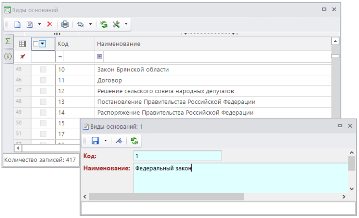Check the box in row with code 13

click(43, 101)
